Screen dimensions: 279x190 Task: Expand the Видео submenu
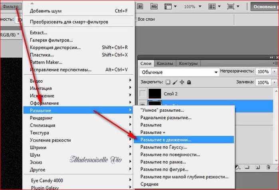[79, 81]
